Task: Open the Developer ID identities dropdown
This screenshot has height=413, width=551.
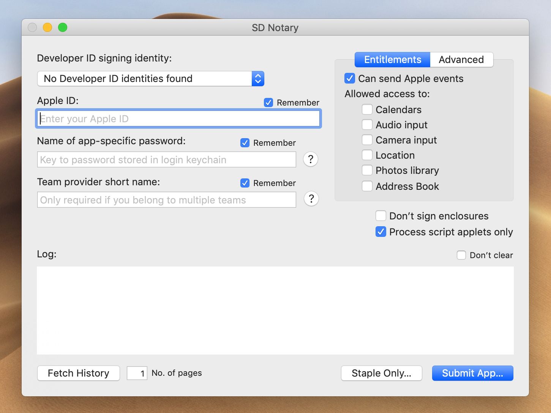Action: 258,79
